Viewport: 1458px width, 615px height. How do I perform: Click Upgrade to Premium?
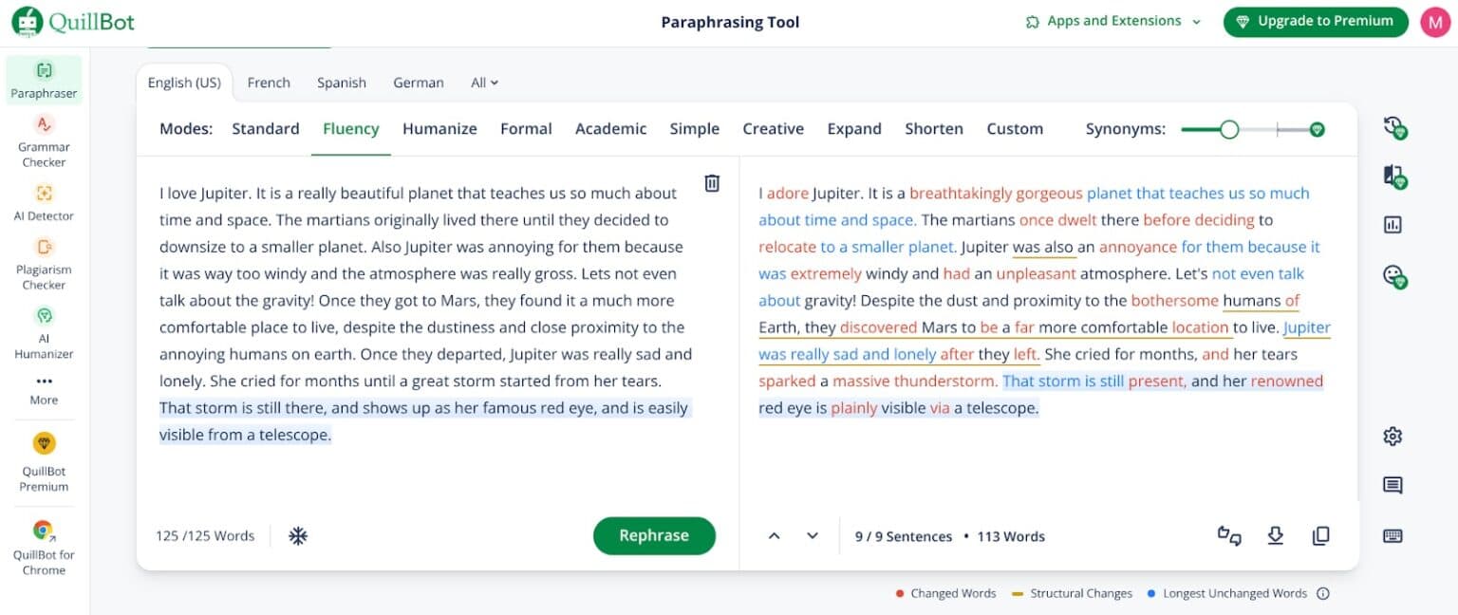click(1316, 20)
